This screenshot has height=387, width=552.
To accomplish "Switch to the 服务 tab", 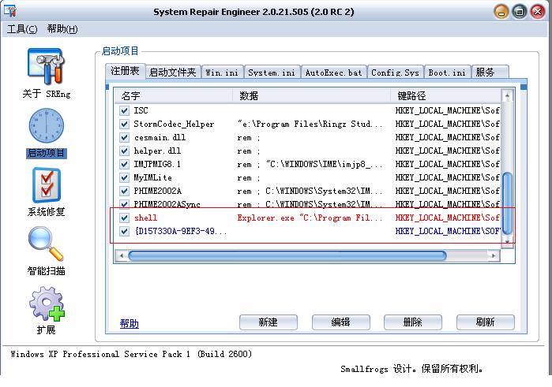I will [486, 73].
